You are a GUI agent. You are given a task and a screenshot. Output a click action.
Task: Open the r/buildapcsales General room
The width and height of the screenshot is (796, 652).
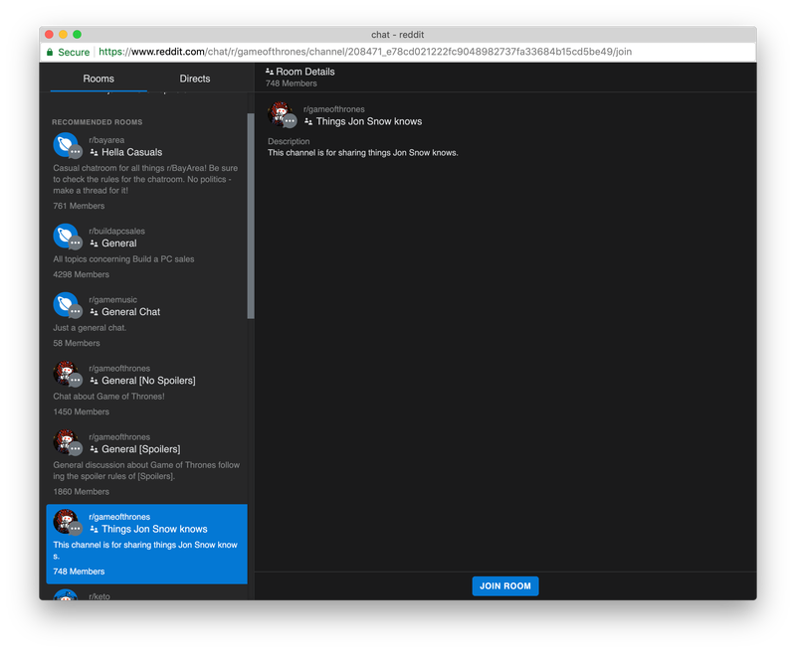click(118, 244)
